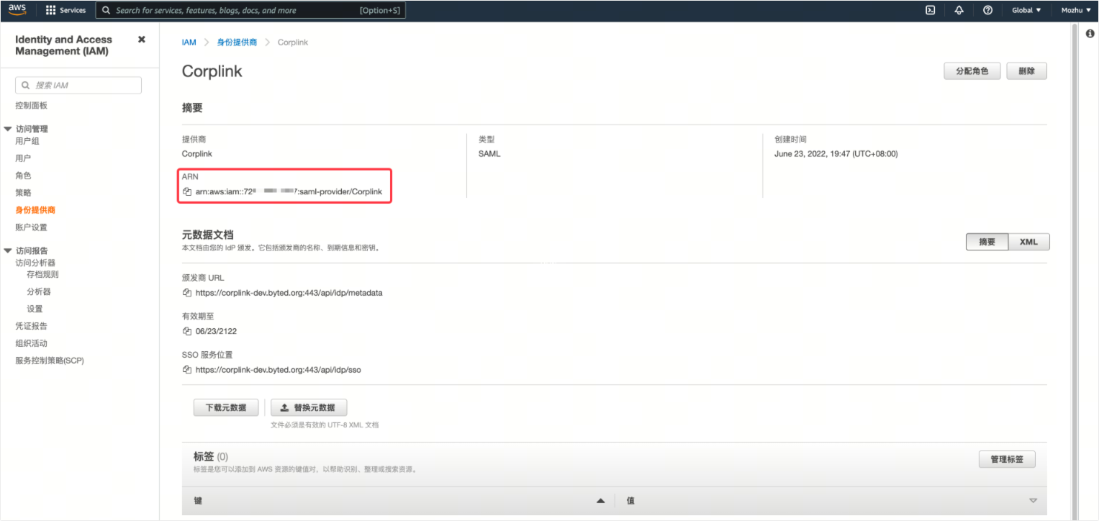Click the info icon at far right
This screenshot has width=1099, height=521.
pyautogui.click(x=1090, y=34)
